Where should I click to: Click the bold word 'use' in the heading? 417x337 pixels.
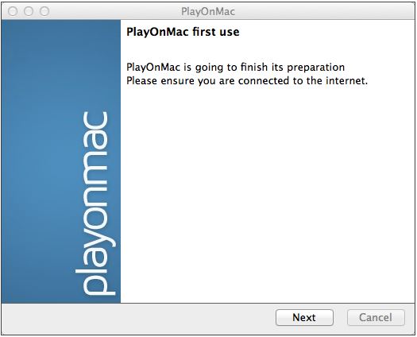point(230,33)
